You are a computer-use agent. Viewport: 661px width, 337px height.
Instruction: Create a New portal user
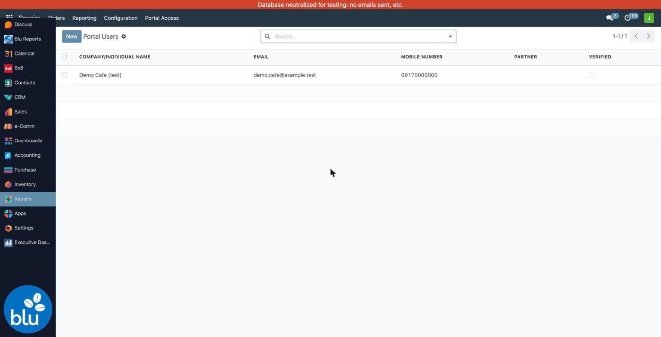(x=71, y=37)
